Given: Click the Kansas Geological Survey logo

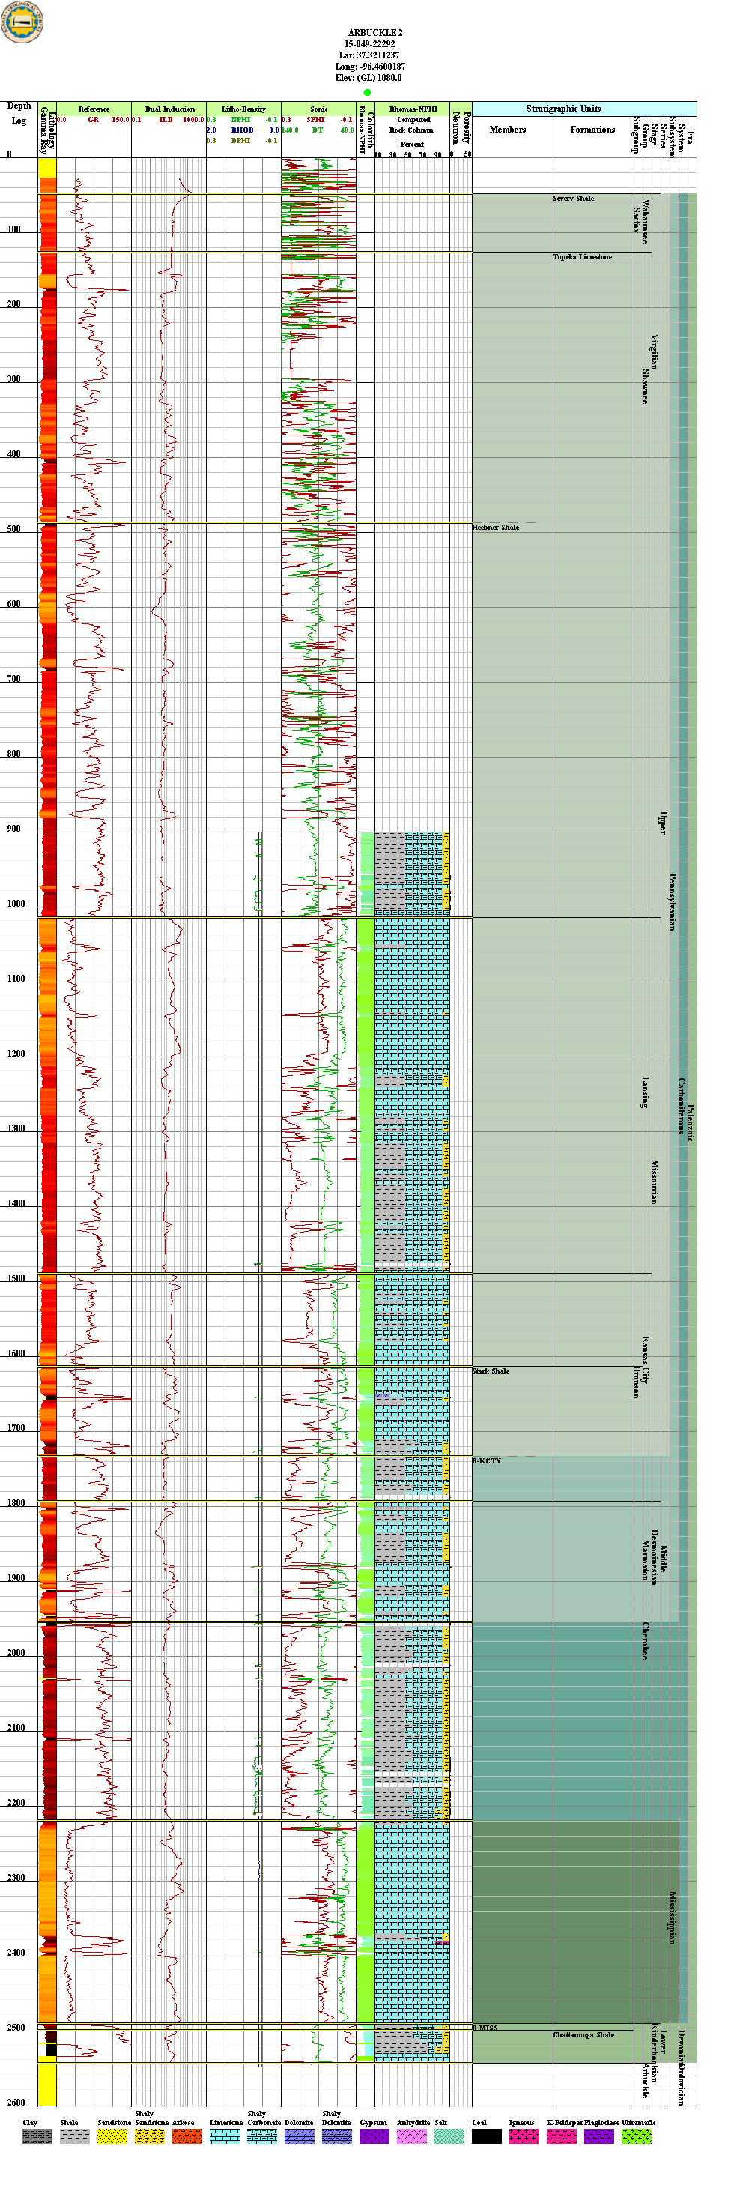Looking at the screenshot, I should click(x=23, y=22).
